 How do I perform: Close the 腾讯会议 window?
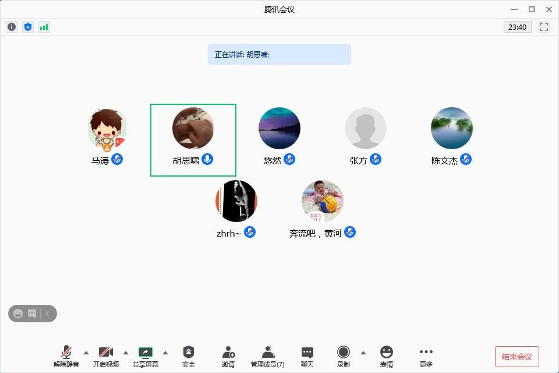(549, 9)
